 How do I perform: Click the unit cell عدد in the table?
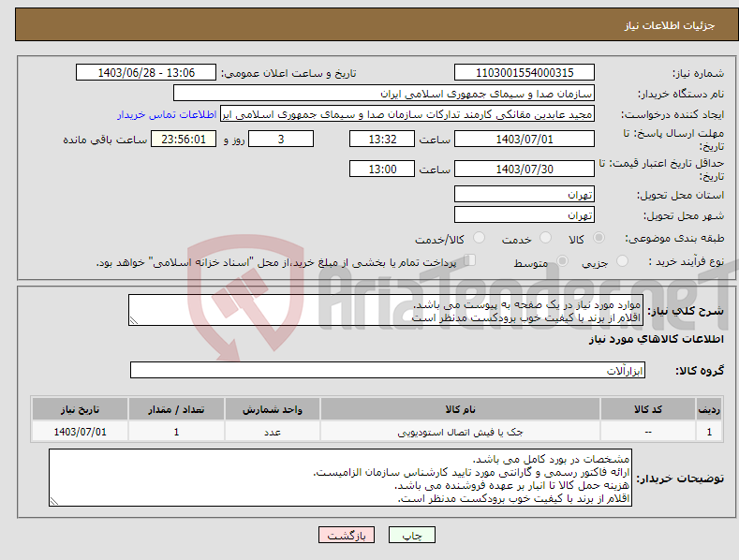click(x=273, y=432)
